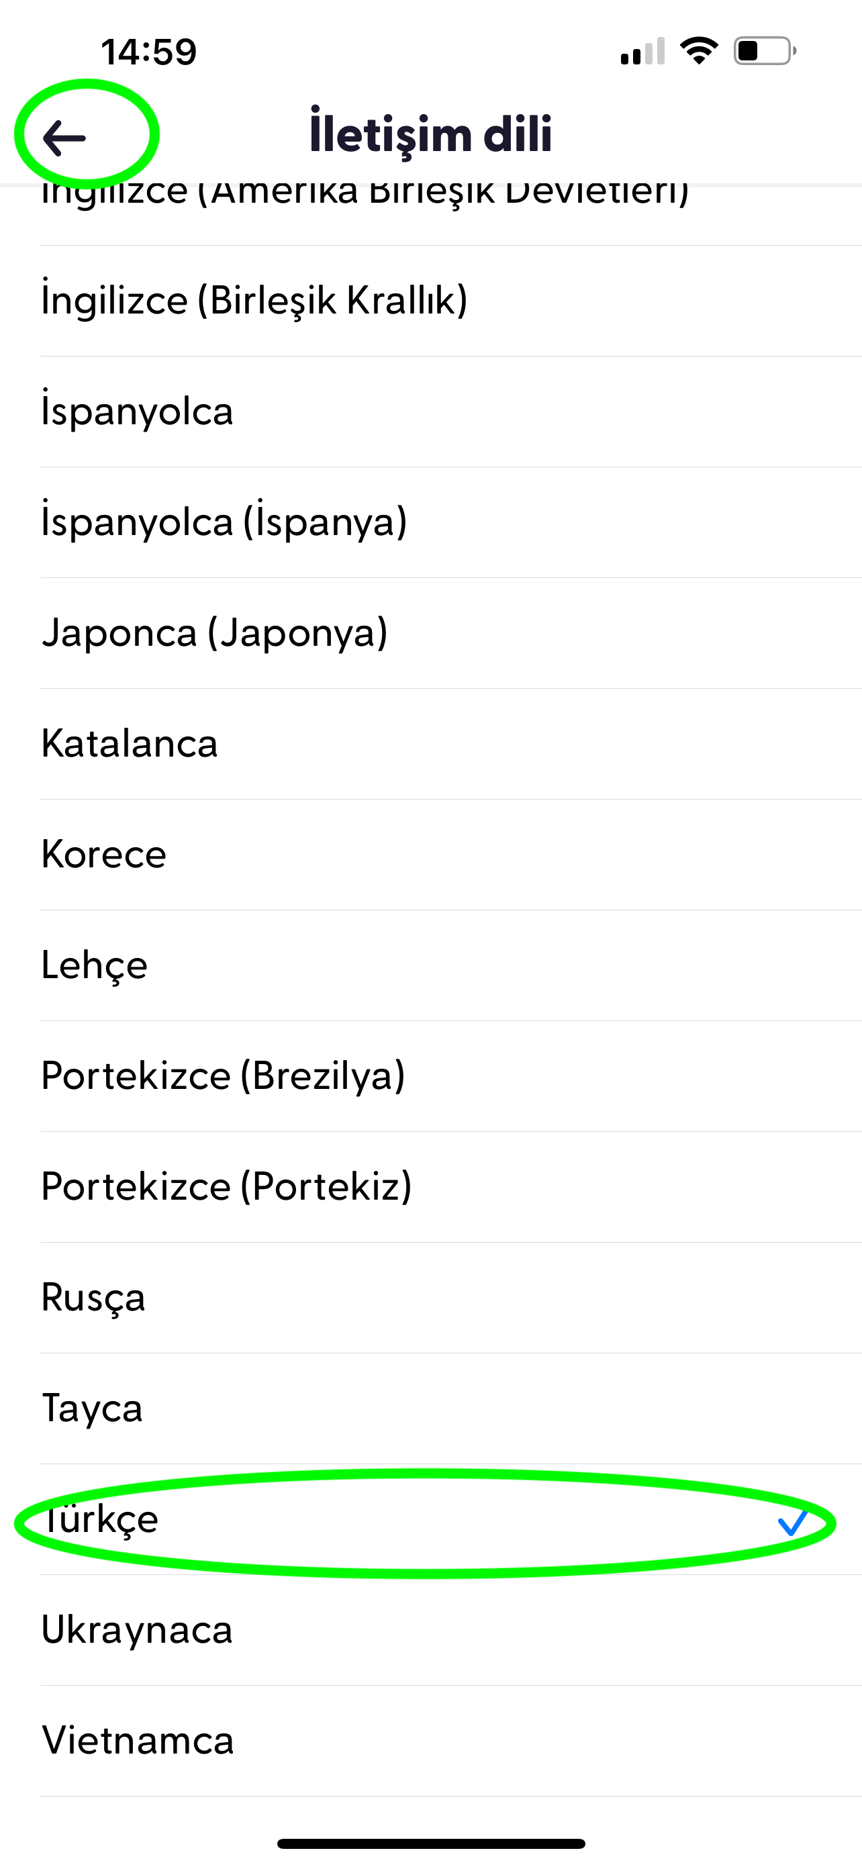Tap the home indicator bar
The height and width of the screenshot is (1865, 862).
pos(430,1844)
